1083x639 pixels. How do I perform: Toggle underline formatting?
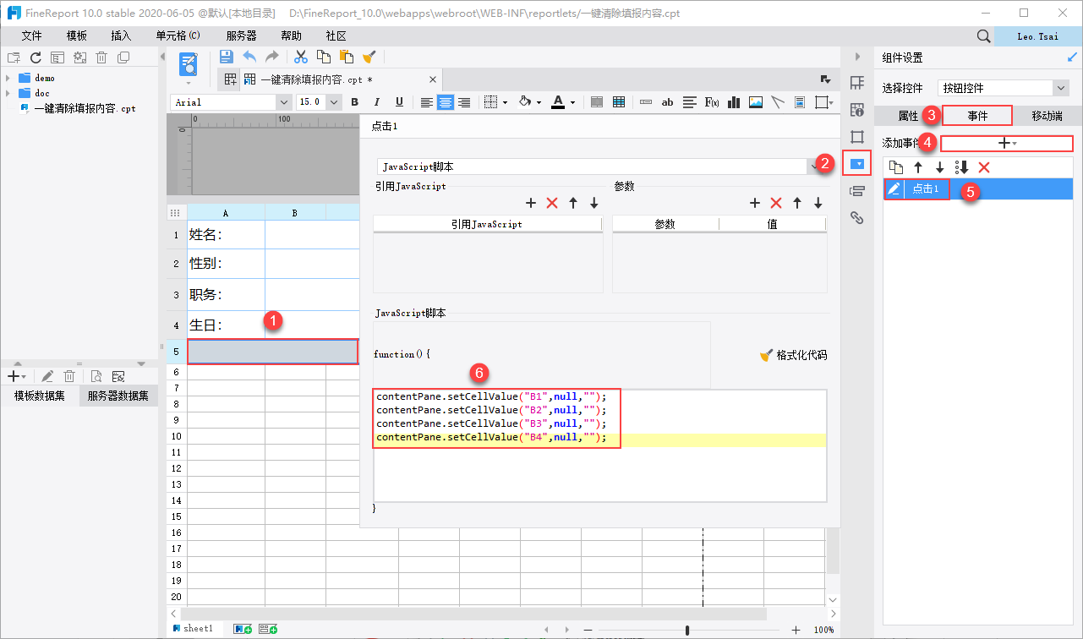pyautogui.click(x=400, y=102)
